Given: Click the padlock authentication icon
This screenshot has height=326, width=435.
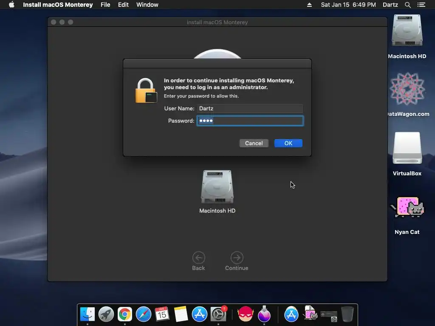Looking at the screenshot, I should (146, 91).
